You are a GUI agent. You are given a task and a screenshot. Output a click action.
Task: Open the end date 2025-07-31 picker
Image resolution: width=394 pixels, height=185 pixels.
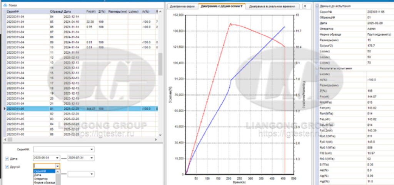92,158
